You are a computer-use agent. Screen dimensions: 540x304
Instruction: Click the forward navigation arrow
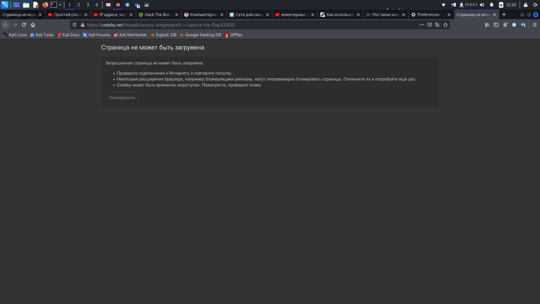pos(15,25)
